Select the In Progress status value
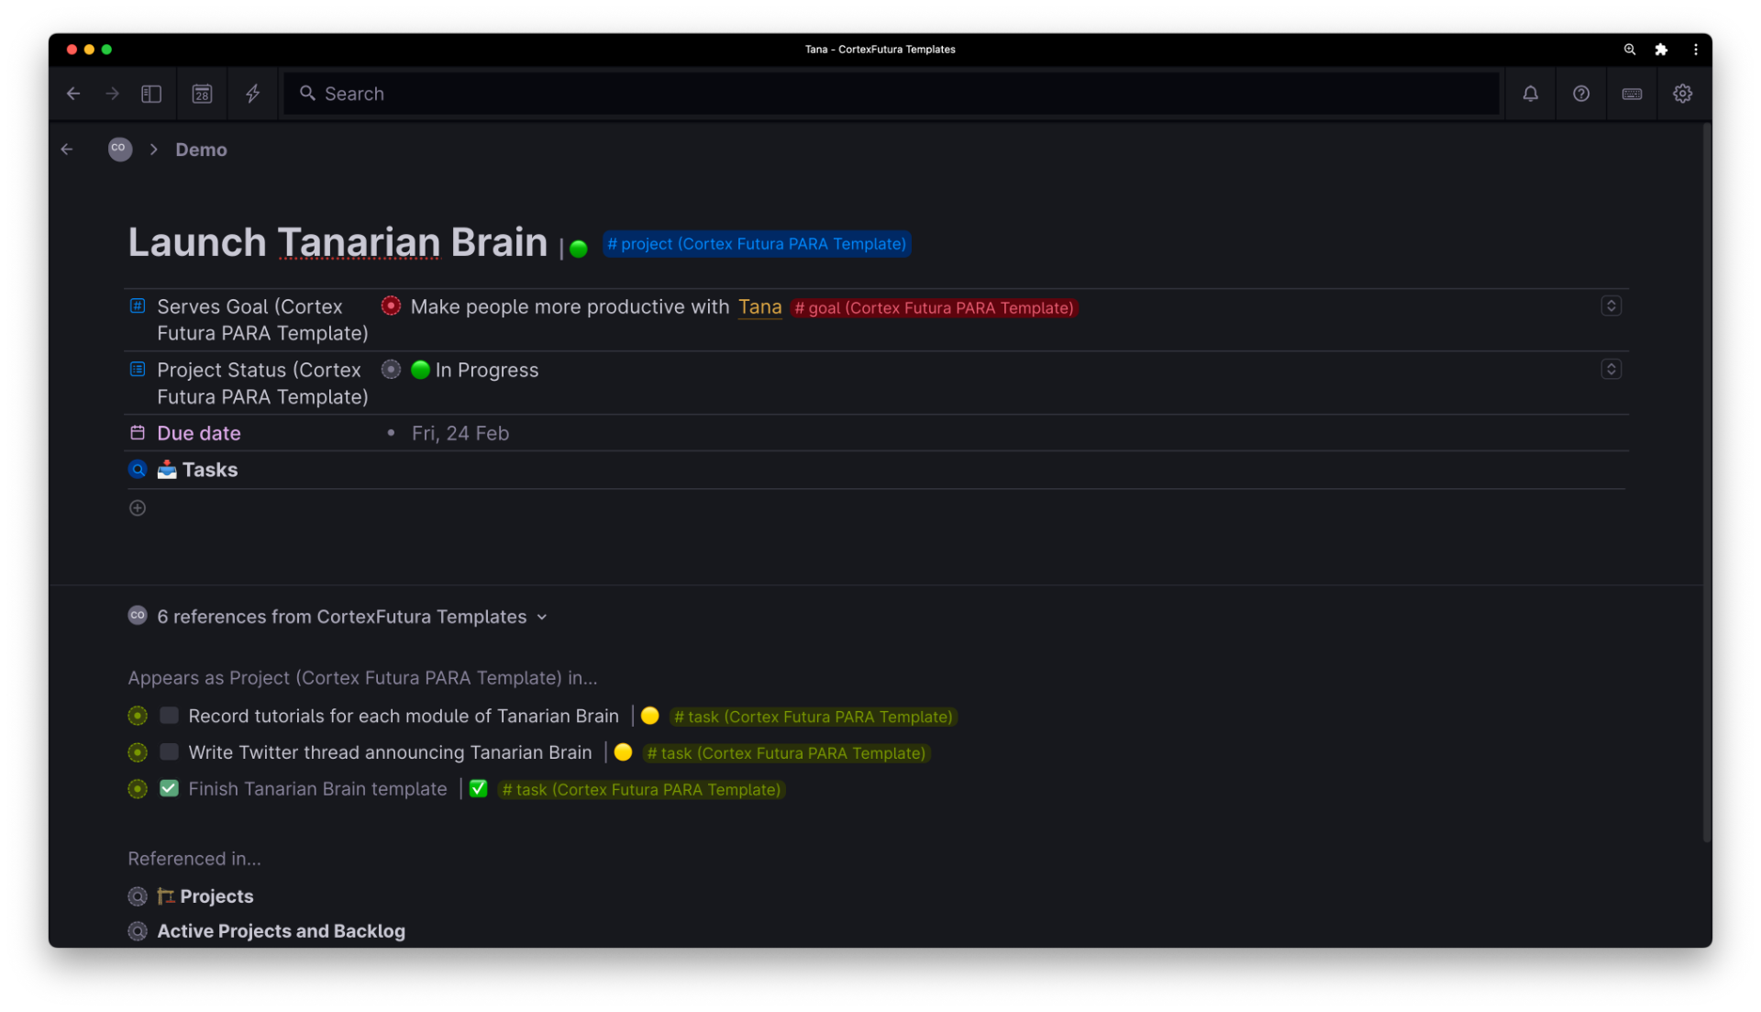The width and height of the screenshot is (1761, 1012). pos(475,370)
